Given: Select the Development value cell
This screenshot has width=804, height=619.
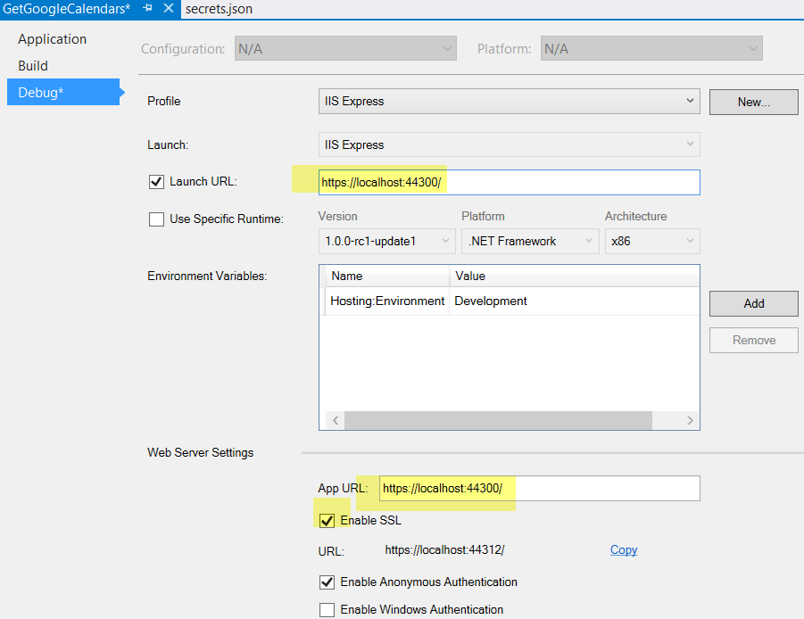Looking at the screenshot, I should tap(575, 301).
